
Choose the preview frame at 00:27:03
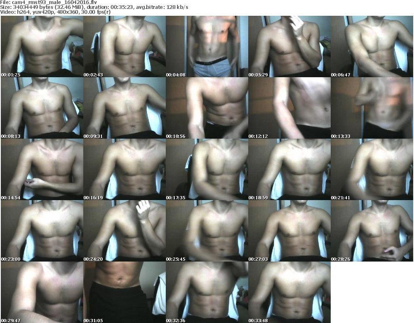tap(289, 231)
